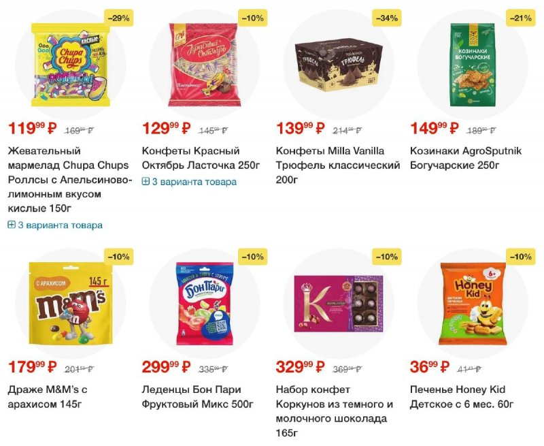The image size is (544, 446).
Task: Open Козинаки AgroSputnik Богучарские 250г link
Action: coord(466,158)
